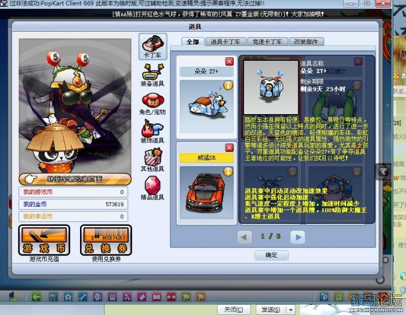Open 游戏币充值 recharge button

pyautogui.click(x=44, y=240)
